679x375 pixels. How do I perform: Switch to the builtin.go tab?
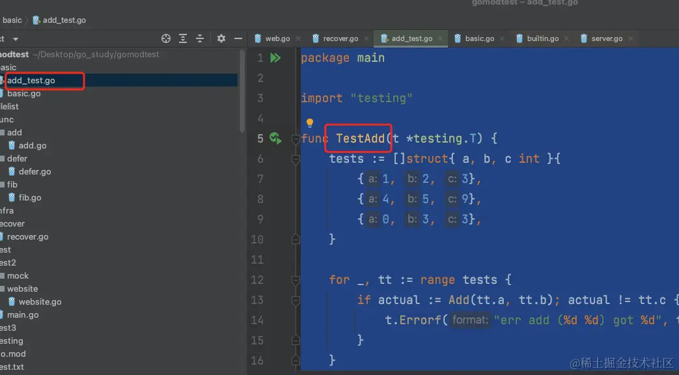[x=542, y=38]
